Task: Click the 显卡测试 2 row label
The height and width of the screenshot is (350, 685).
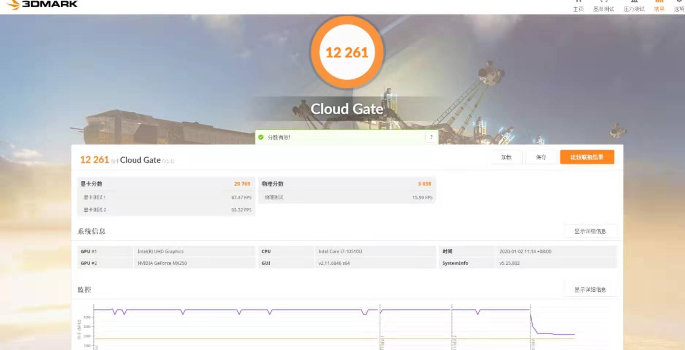Action: coord(95,210)
